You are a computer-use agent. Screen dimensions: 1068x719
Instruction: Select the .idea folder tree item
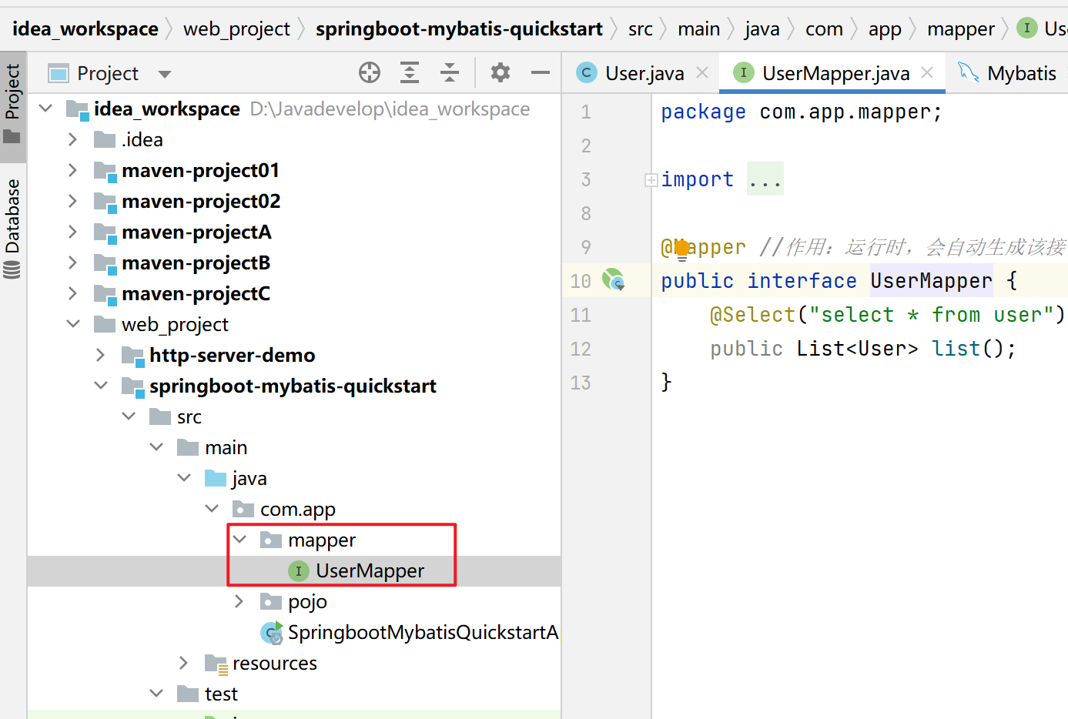(142, 140)
